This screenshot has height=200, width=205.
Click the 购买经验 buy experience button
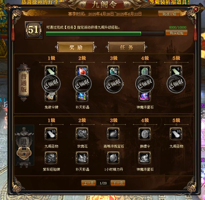click(176, 33)
